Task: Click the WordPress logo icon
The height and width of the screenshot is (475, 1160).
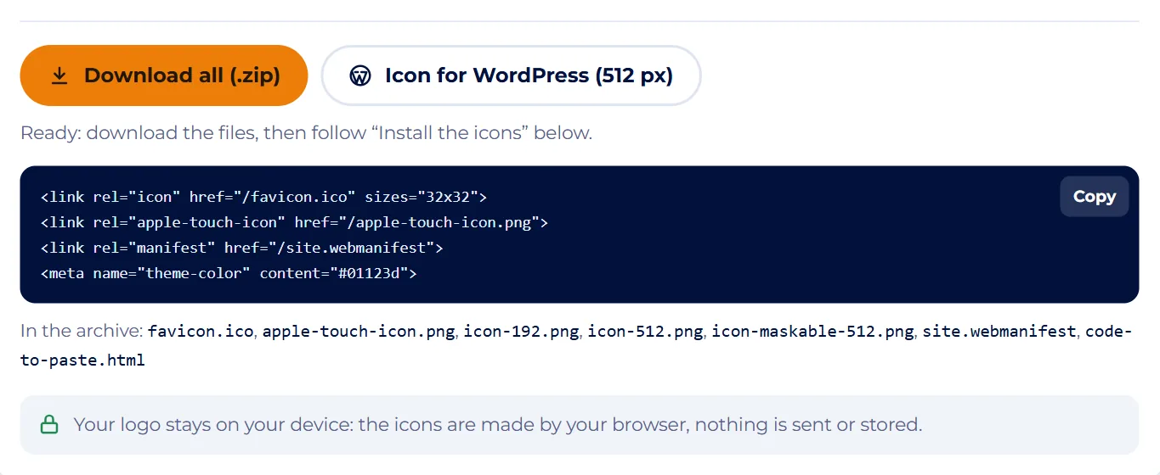Action: coord(360,75)
